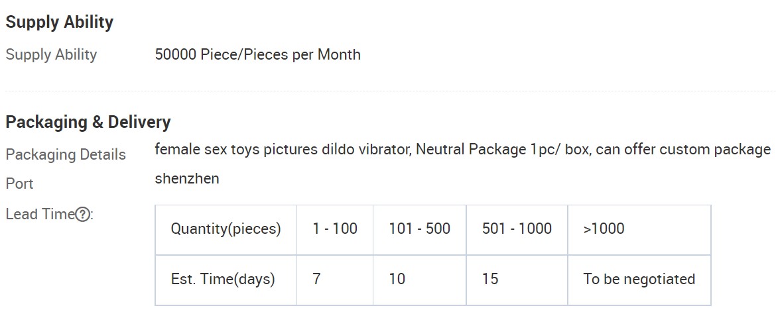776x310 pixels.
Task: Click the packaging details description text
Action: click(x=463, y=149)
